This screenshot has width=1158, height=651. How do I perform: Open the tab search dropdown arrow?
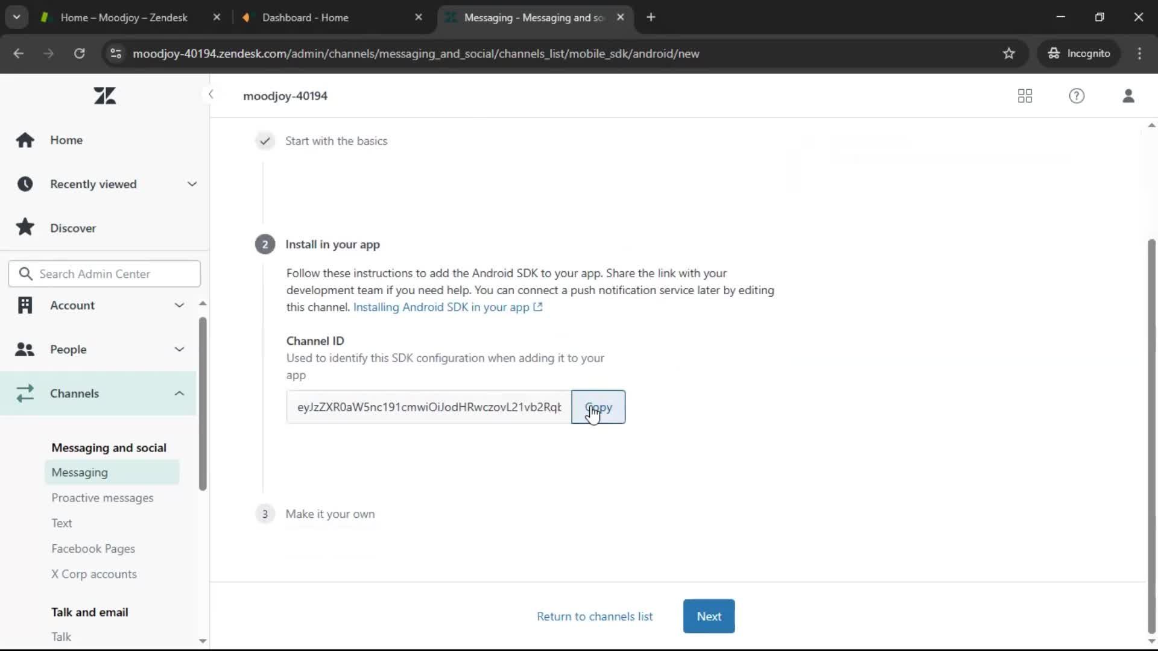coord(17,17)
